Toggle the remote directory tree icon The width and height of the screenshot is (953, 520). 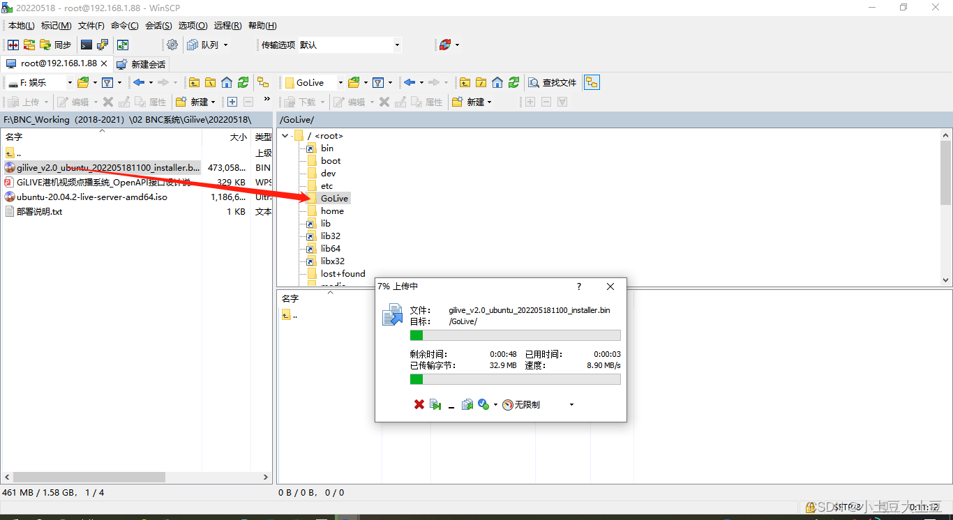pyautogui.click(x=592, y=82)
